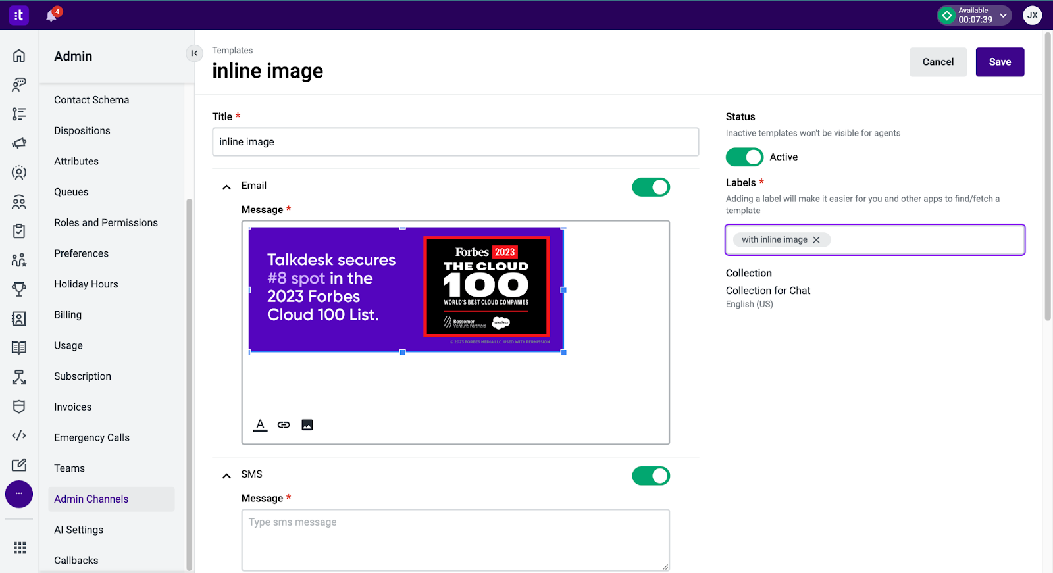This screenshot has width=1053, height=573.
Task: Click the Title input field
Action: (455, 142)
